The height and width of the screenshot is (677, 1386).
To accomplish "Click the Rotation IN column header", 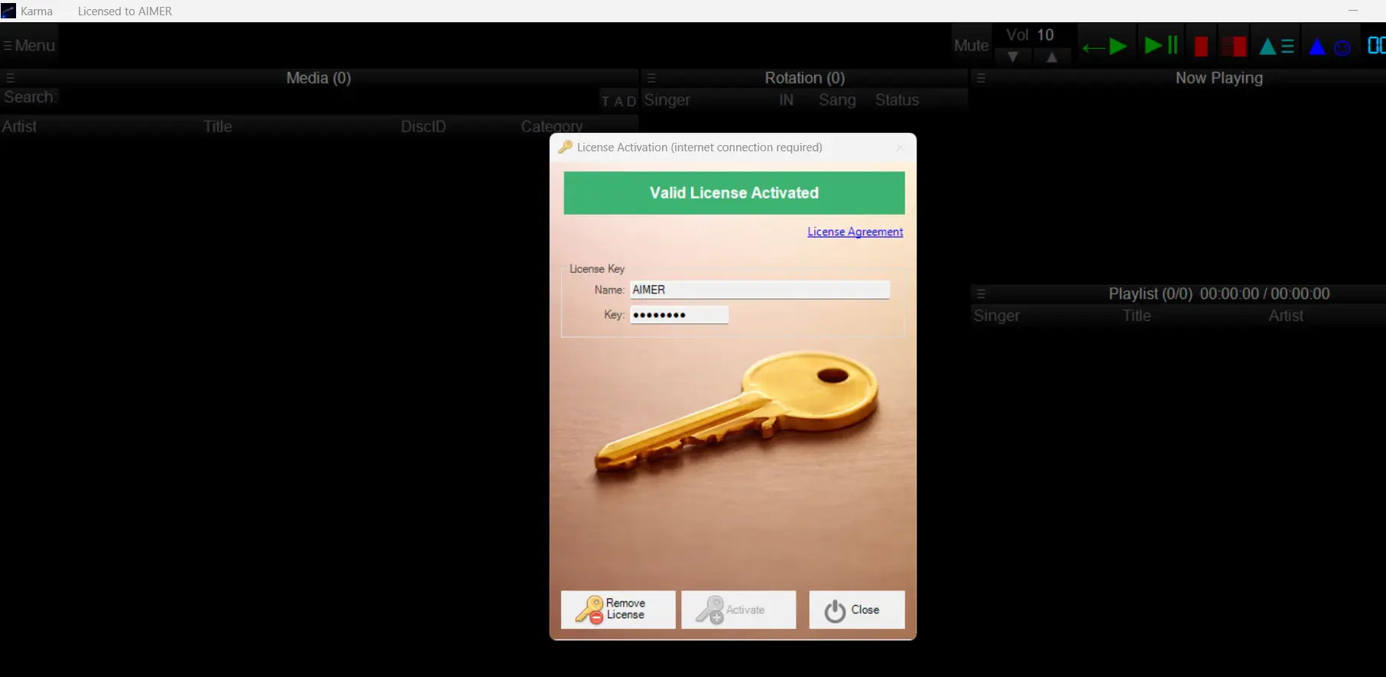I will (786, 100).
